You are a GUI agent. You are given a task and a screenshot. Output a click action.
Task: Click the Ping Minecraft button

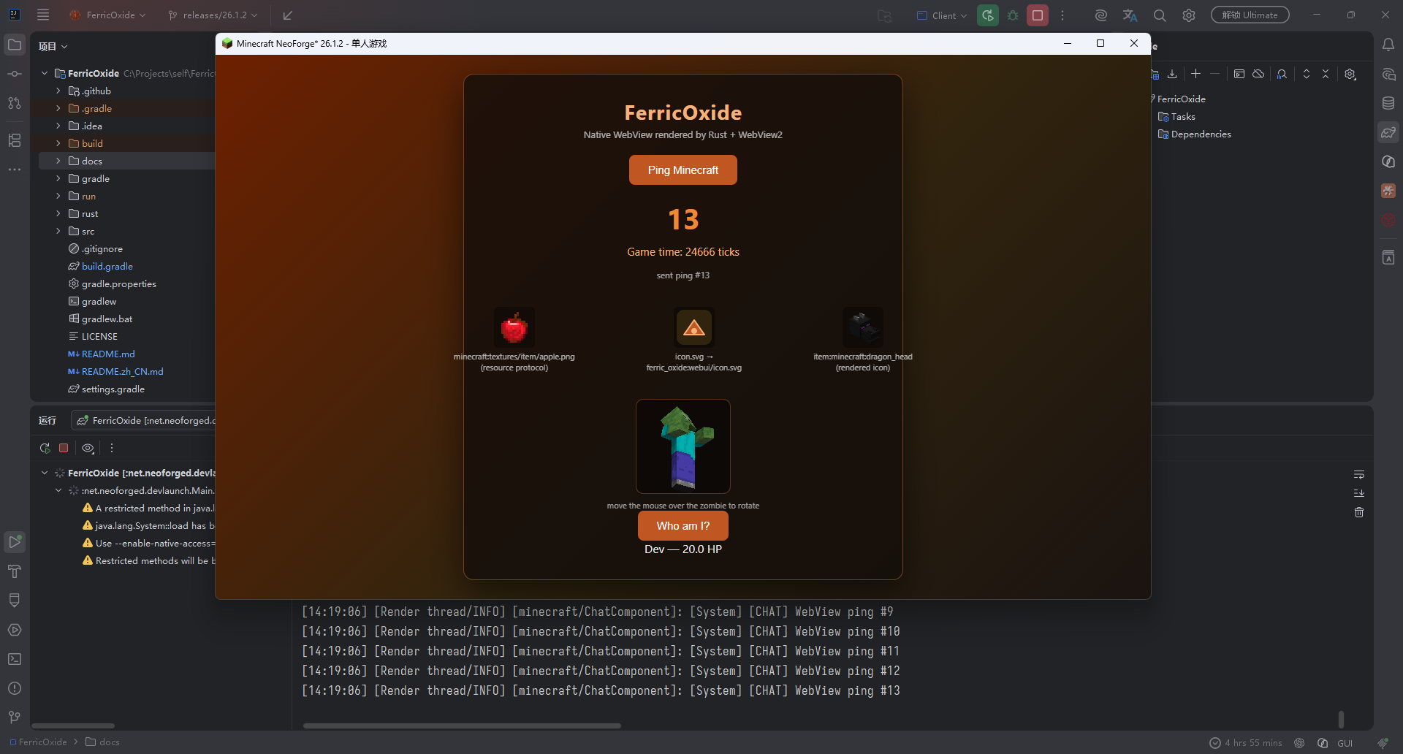pos(683,170)
